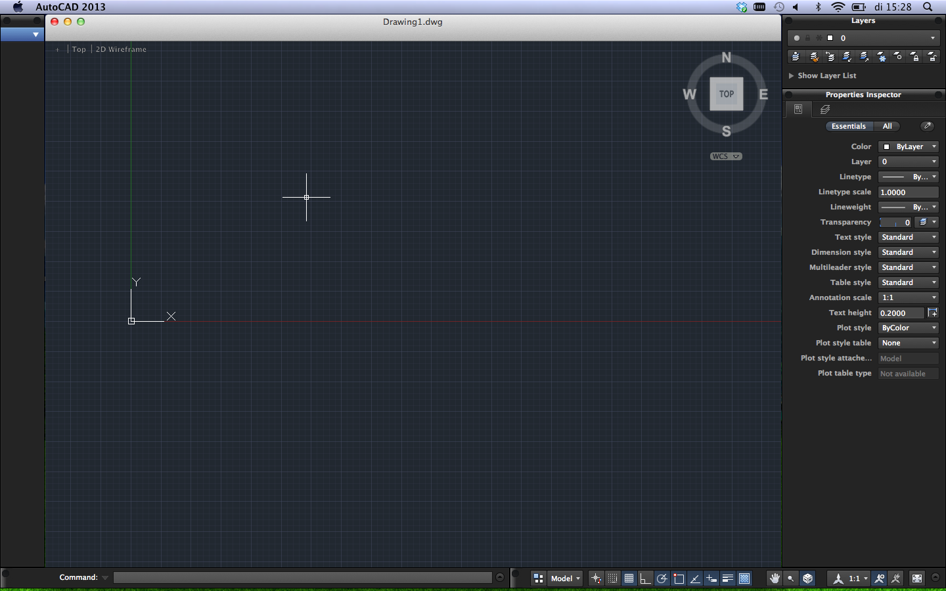Open the Multileader style dropdown
946x591 pixels.
tap(909, 267)
